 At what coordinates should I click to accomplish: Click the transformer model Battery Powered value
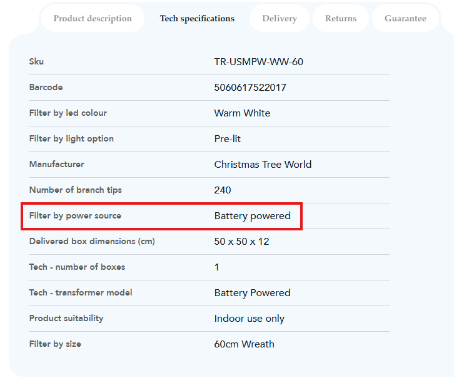click(x=252, y=292)
